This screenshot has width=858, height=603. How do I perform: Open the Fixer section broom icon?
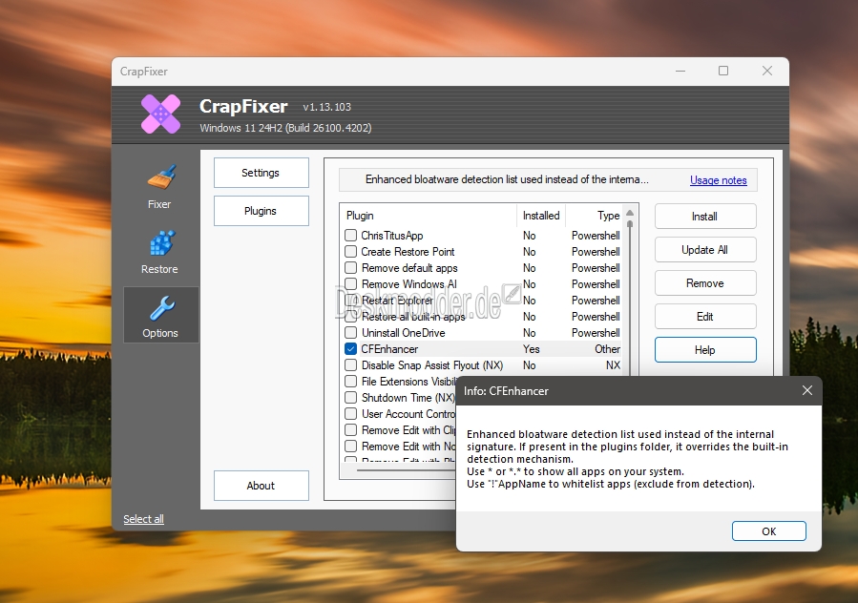(x=160, y=177)
